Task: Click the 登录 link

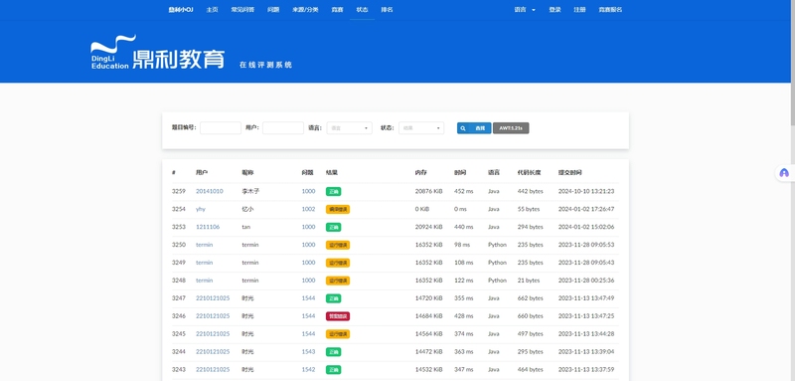Action: [x=555, y=10]
